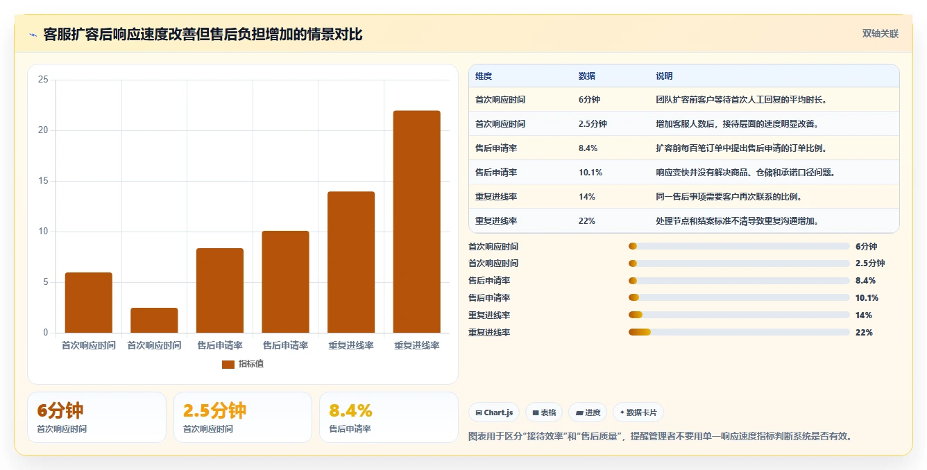This screenshot has width=927, height=470.
Task: Click the 说明 column header
Action: click(665, 76)
